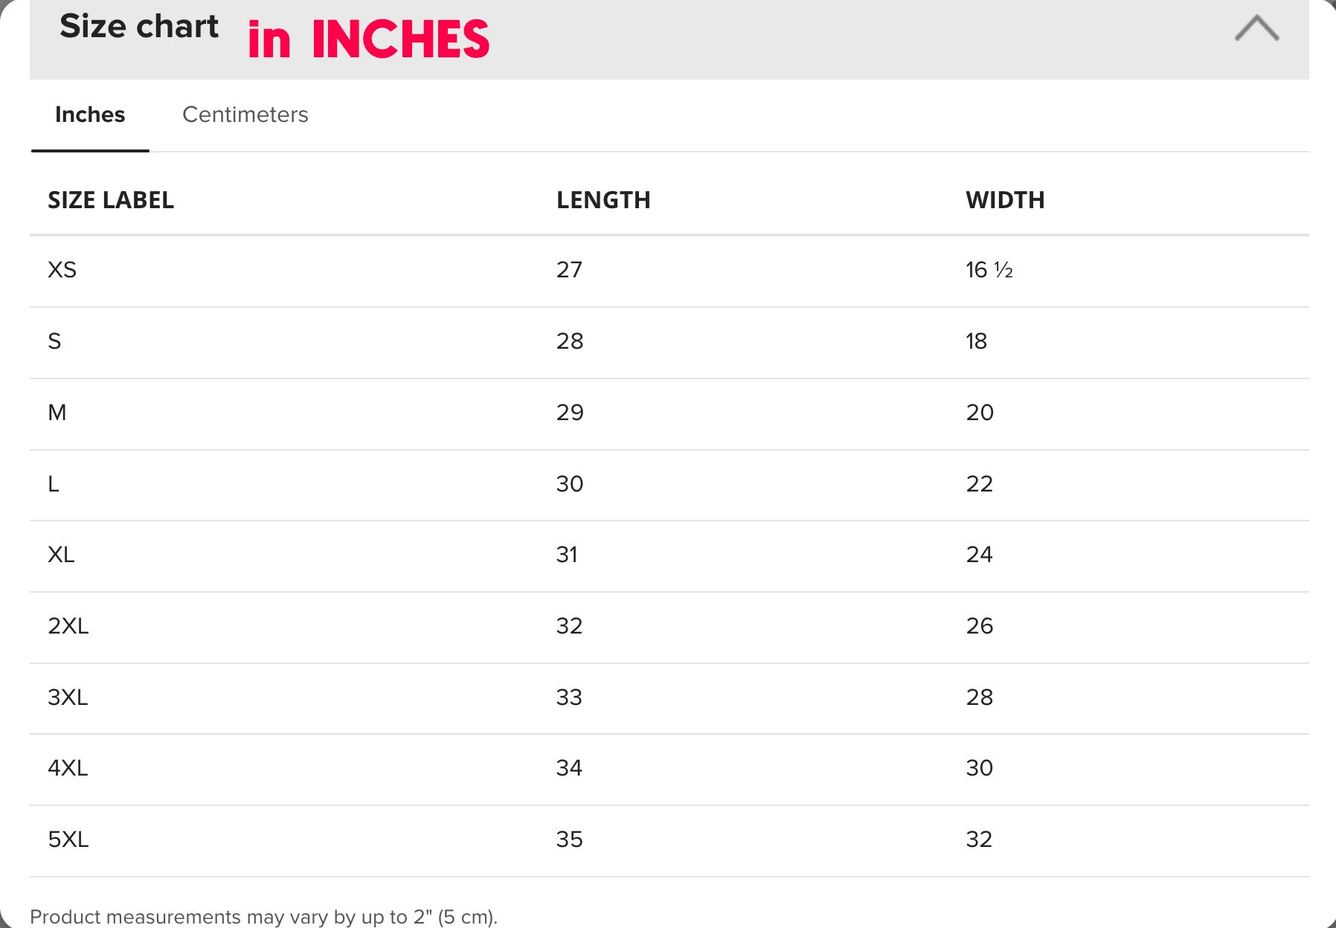Select the XL size label
The height and width of the screenshot is (928, 1336).
pos(61,555)
